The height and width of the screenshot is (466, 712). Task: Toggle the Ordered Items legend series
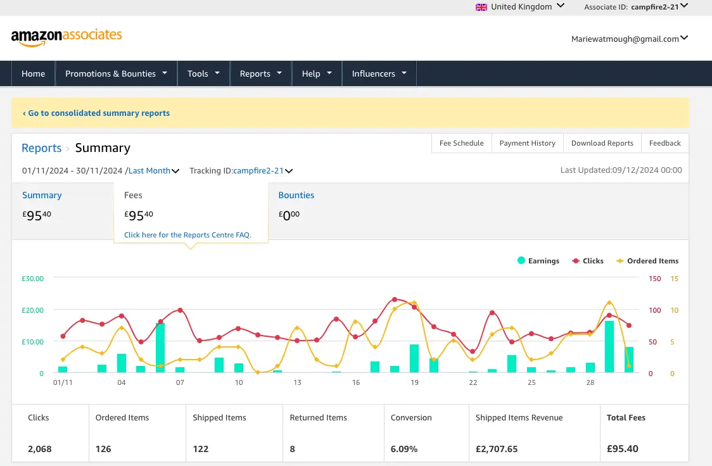[x=647, y=260]
